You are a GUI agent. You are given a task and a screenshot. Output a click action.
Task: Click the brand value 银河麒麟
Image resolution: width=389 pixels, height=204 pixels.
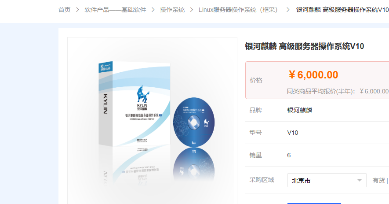point(299,110)
